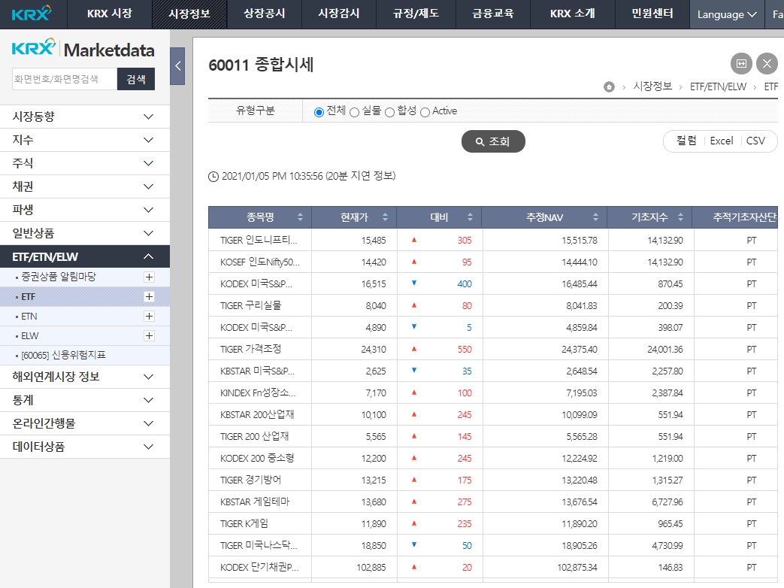Open the KRX 소개 top menu
This screenshot has height=588, width=784.
tap(573, 14)
